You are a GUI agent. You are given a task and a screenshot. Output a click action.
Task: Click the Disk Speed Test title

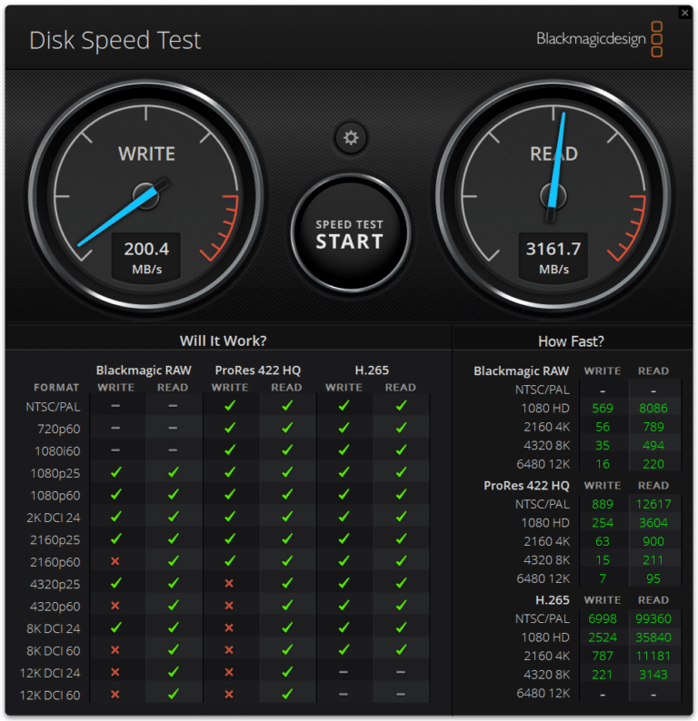click(x=115, y=41)
